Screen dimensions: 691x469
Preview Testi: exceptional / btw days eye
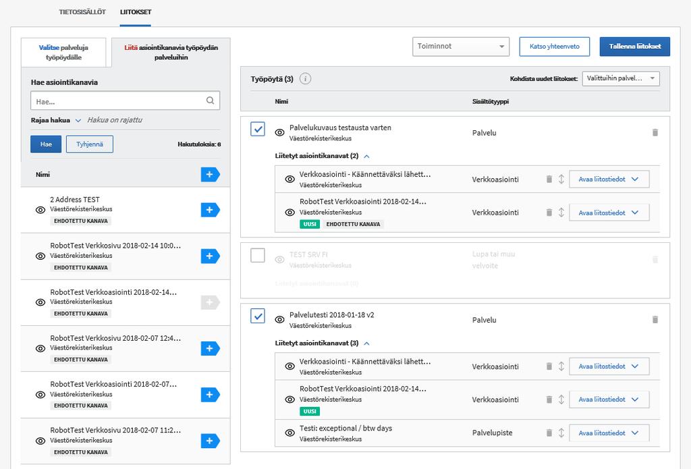[289, 433]
